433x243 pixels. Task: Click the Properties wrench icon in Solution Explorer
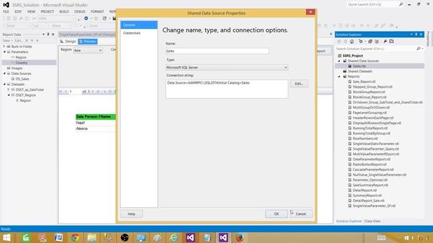point(385,41)
